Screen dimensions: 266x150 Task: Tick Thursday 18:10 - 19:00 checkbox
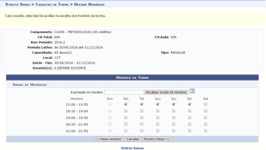(x=174, y=111)
